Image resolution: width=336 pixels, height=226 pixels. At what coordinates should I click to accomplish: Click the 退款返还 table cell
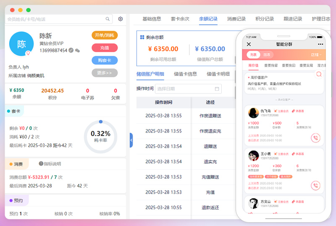coord(210,208)
